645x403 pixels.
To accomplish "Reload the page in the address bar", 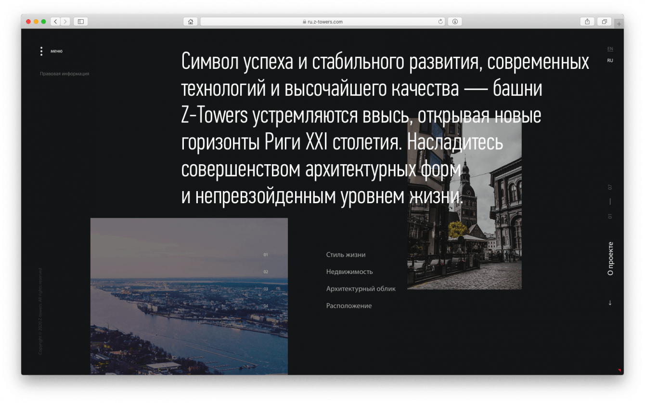I will [x=440, y=22].
